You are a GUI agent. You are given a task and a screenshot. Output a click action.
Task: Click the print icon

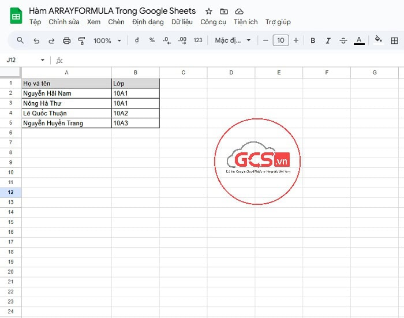pyautogui.click(x=66, y=40)
